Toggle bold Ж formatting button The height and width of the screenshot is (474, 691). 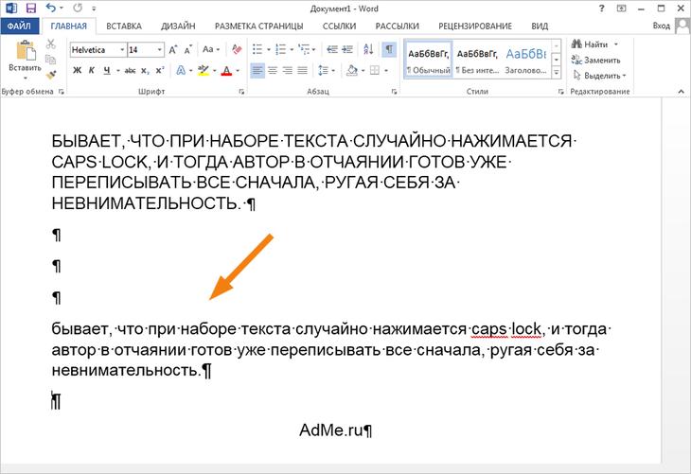pos(77,70)
